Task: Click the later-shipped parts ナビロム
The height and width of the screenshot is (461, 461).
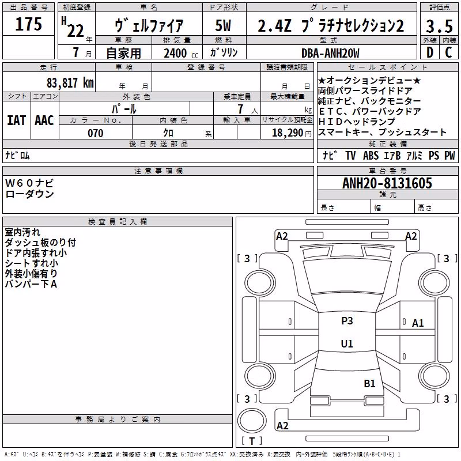Action: 18,155
